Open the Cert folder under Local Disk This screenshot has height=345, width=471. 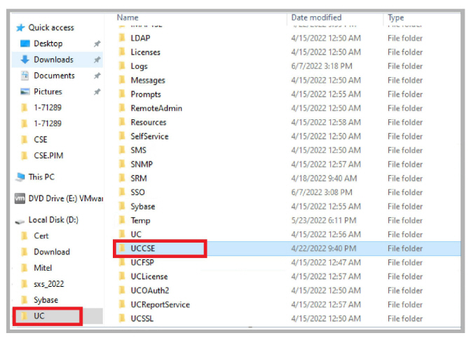(41, 236)
